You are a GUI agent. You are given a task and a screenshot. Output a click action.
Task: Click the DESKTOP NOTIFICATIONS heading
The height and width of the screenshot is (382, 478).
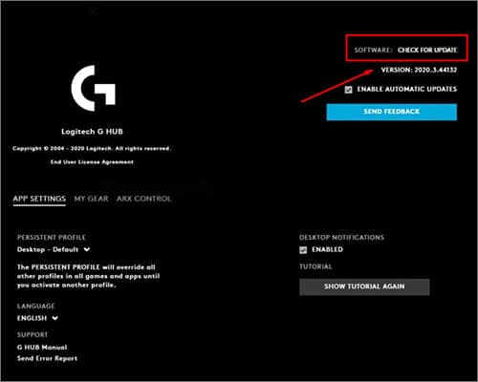click(x=341, y=238)
